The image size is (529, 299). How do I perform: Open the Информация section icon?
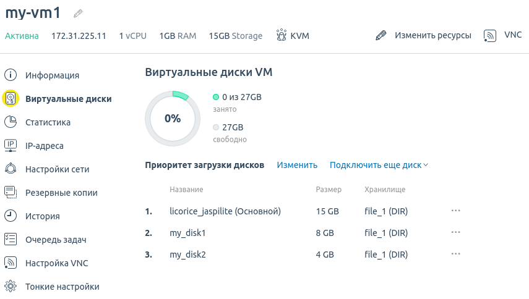click(x=11, y=75)
